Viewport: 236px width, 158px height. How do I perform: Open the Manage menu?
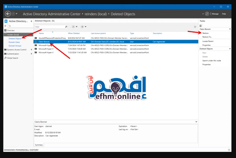215,14
